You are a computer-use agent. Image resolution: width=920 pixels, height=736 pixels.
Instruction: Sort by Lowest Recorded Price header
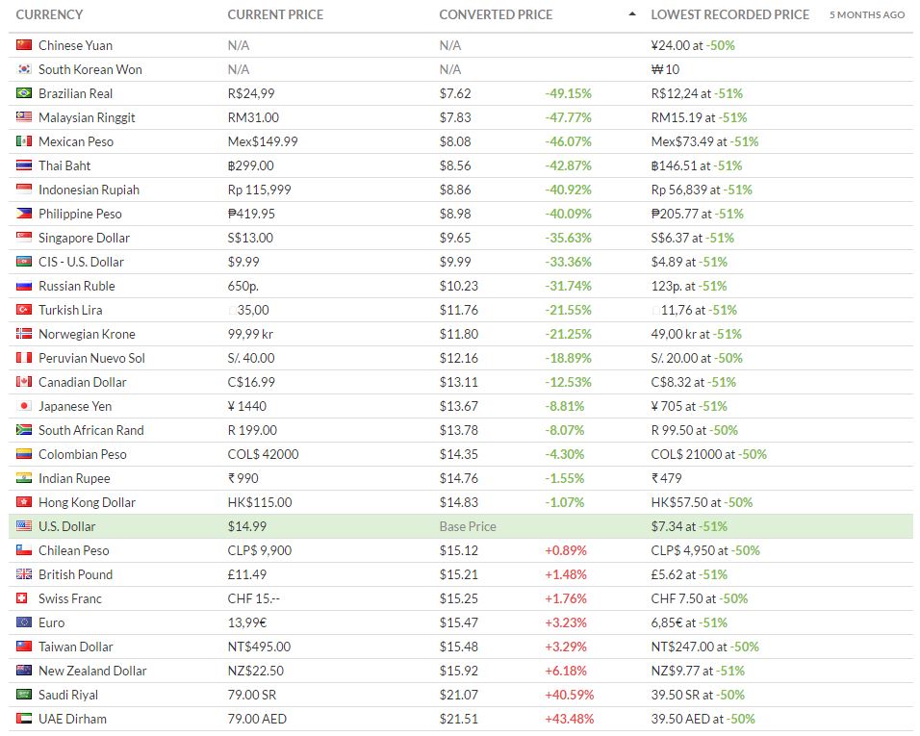(729, 14)
